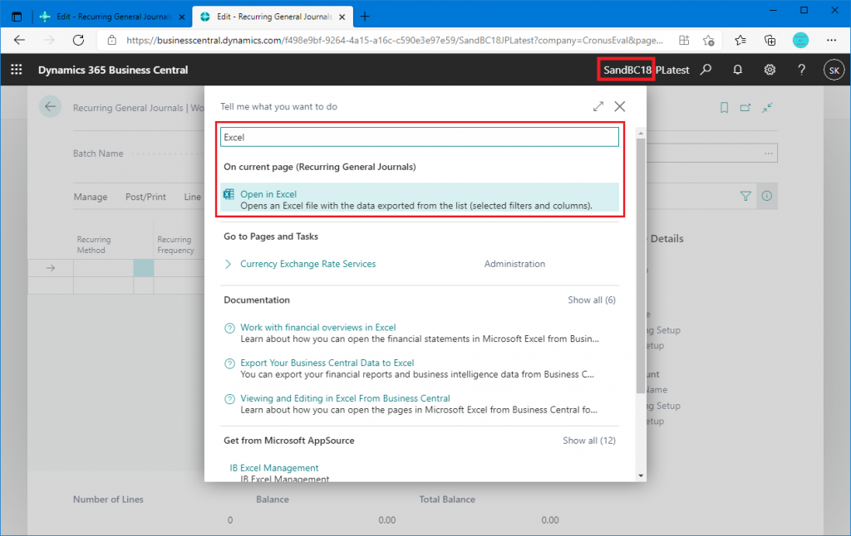851x536 pixels.
Task: Click the browser back arrow
Action: [20, 40]
